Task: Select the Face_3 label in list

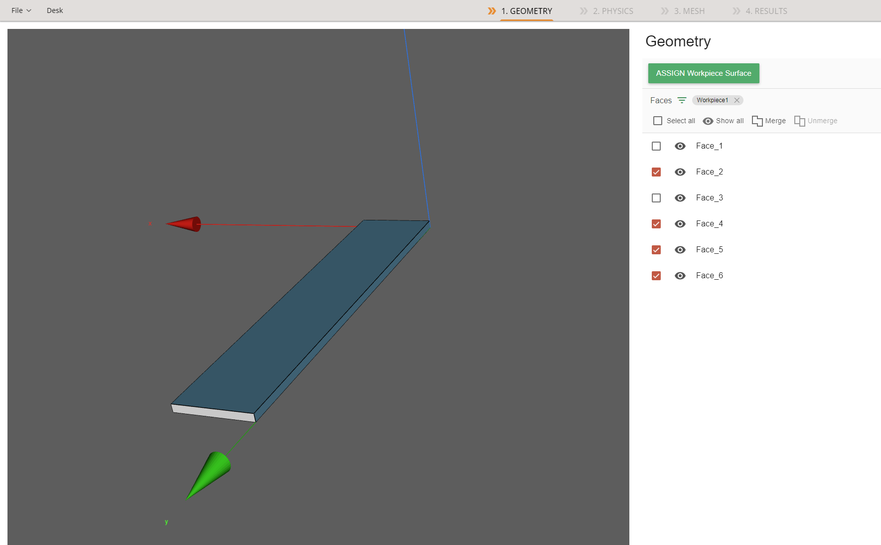Action: pos(709,198)
